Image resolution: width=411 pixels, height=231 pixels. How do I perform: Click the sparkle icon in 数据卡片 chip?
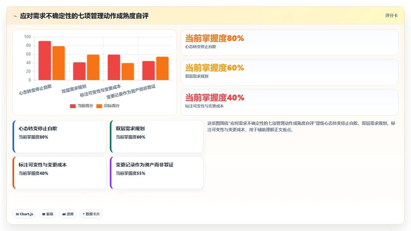click(84, 214)
